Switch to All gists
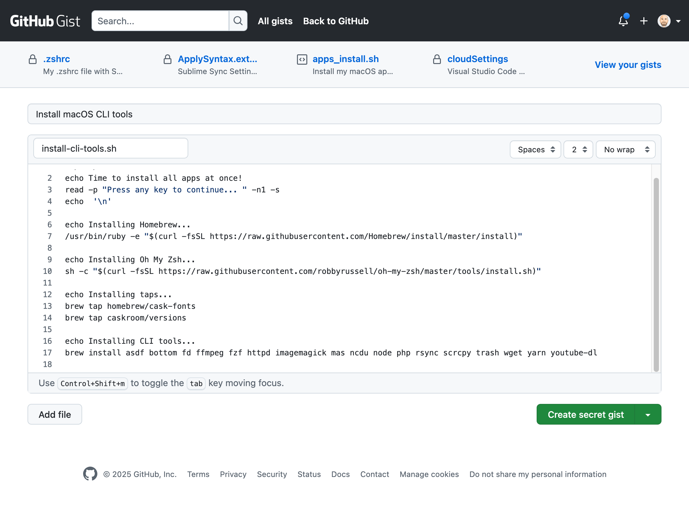Image resolution: width=689 pixels, height=509 pixels. 275,21
